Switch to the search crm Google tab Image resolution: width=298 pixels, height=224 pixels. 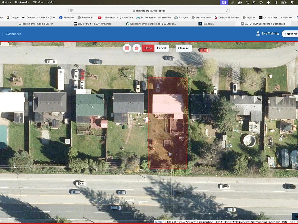(x=36, y=24)
